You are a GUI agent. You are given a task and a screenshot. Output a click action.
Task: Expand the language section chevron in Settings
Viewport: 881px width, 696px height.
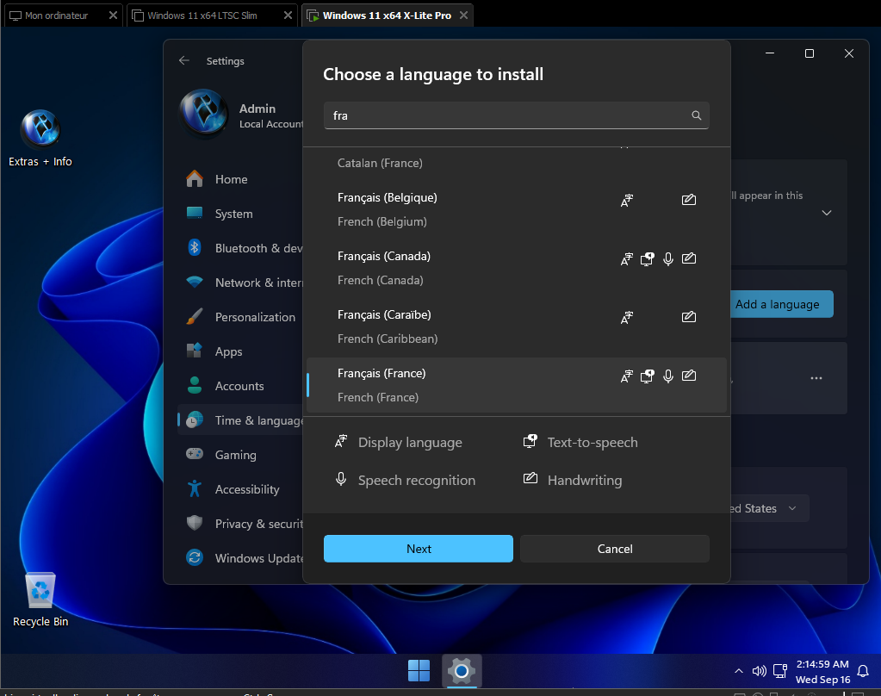pyautogui.click(x=827, y=213)
